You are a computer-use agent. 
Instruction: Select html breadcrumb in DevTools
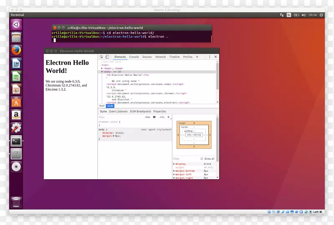[102, 106]
